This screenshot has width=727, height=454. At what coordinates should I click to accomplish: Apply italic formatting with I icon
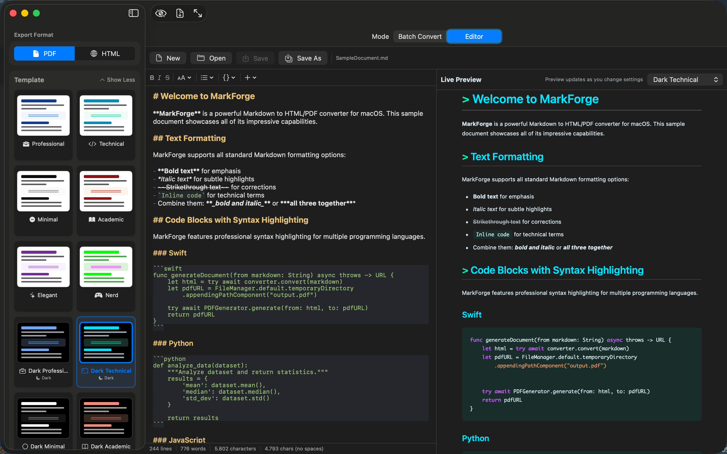click(160, 78)
